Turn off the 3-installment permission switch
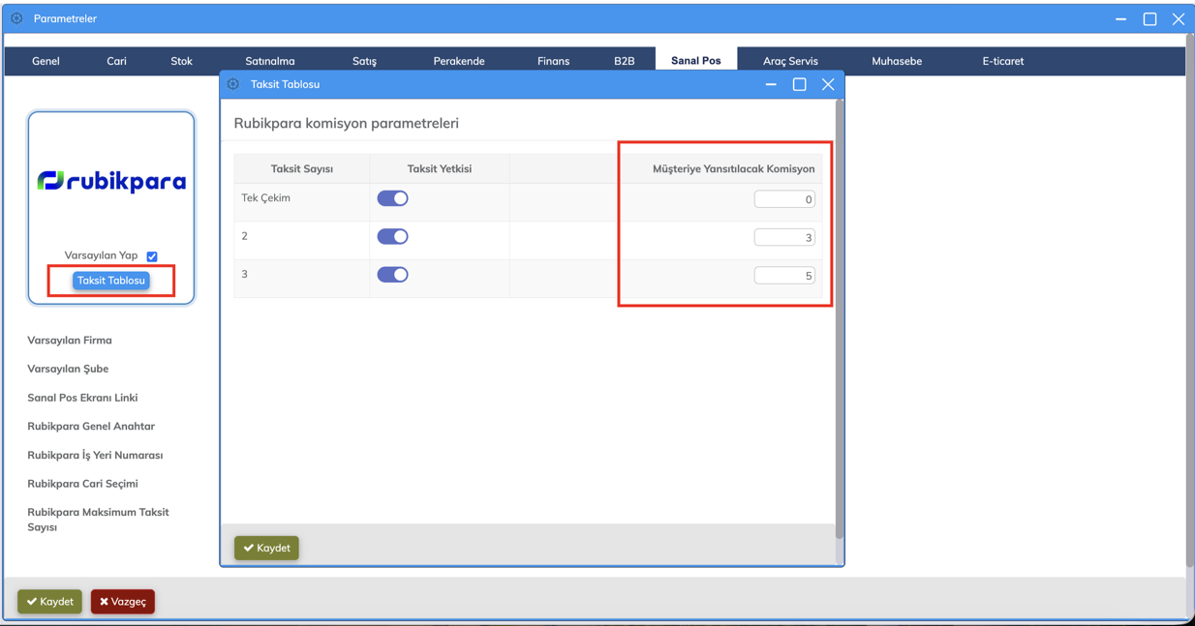This screenshot has width=1195, height=626. (392, 275)
